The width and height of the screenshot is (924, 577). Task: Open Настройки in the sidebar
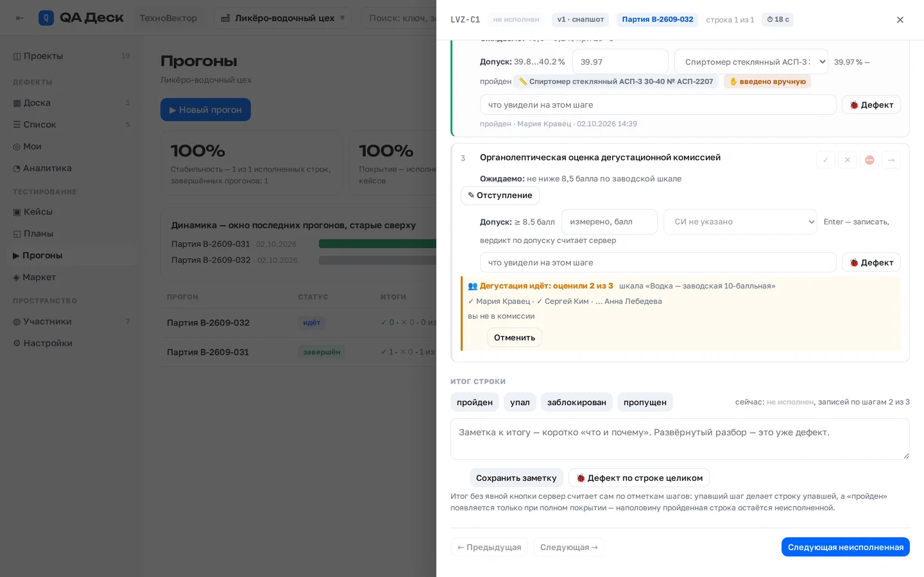[71, 343]
